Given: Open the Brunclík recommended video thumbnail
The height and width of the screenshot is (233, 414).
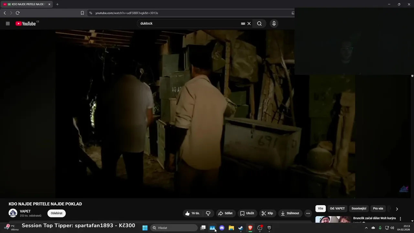Looking at the screenshot, I should [333, 219].
